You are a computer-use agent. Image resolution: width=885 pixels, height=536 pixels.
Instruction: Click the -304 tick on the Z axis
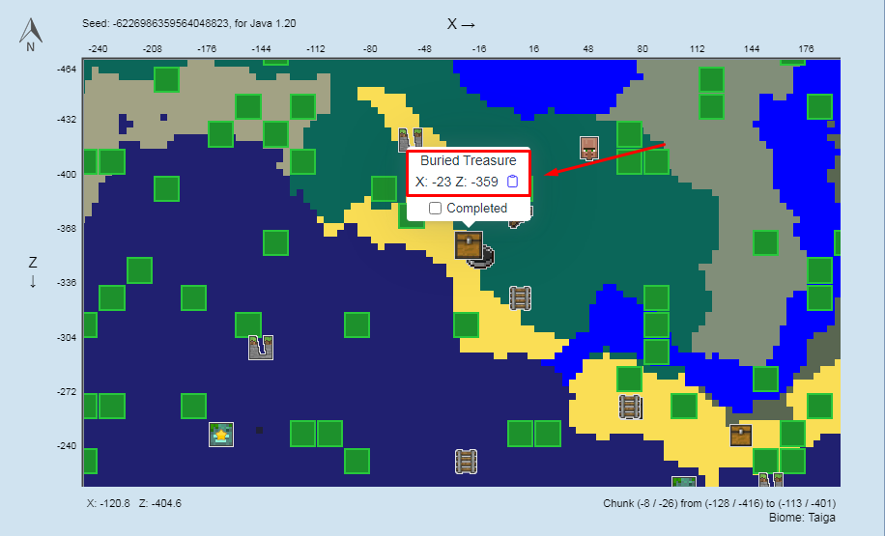point(67,337)
